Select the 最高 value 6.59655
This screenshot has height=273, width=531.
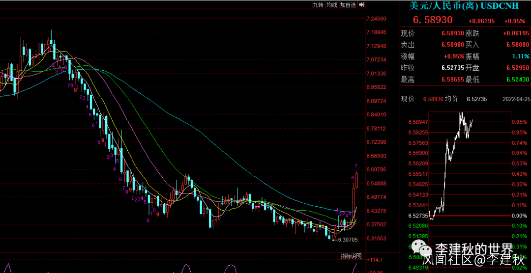(x=452, y=80)
